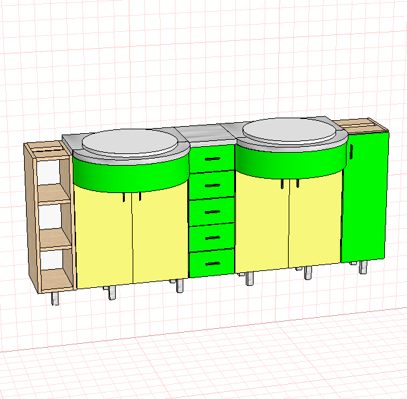
Task: Pick the upper shelf of the wooden open rack
Action: pyautogui.click(x=53, y=194)
